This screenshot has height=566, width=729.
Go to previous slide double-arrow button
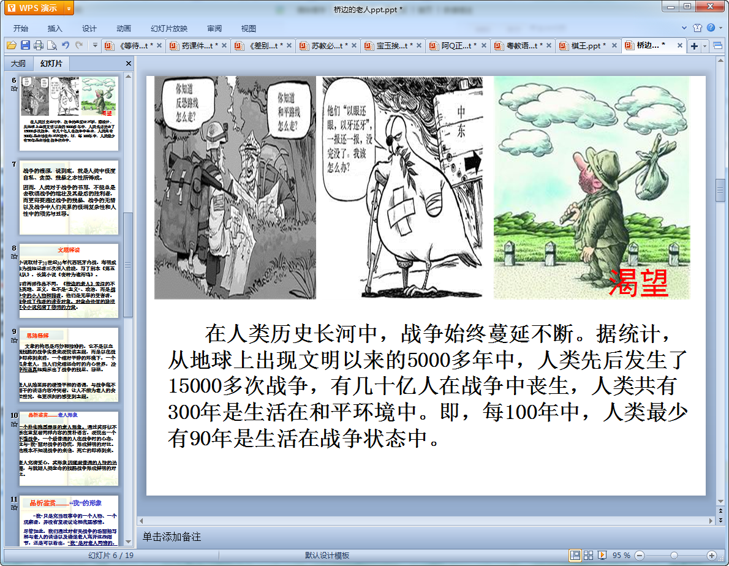[x=720, y=511]
